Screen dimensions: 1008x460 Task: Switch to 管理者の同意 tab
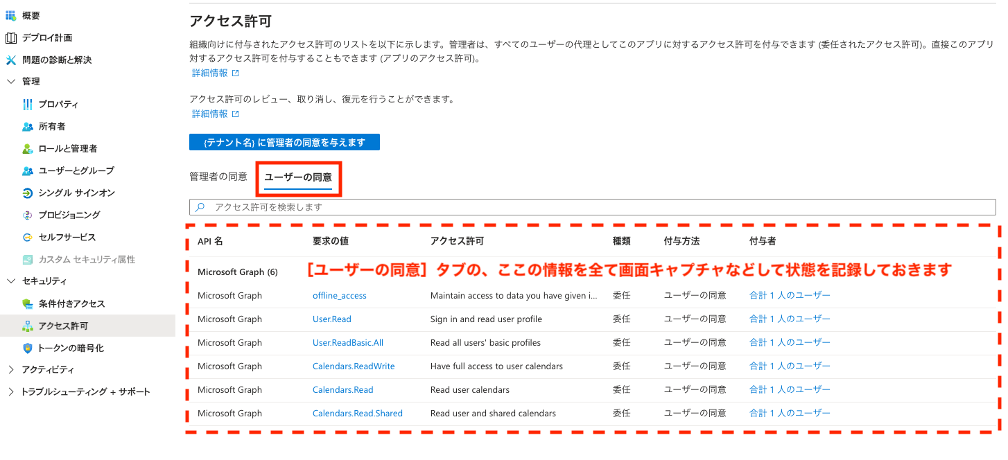tap(218, 177)
